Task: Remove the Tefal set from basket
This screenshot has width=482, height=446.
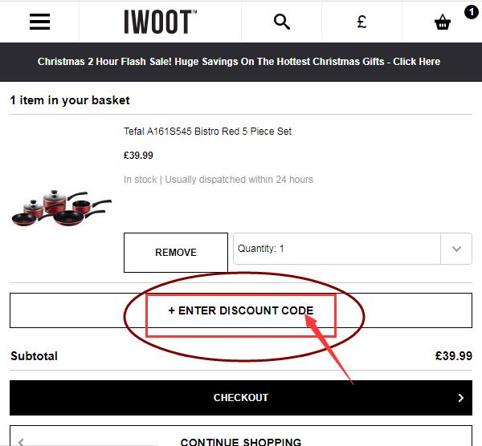Action: [x=176, y=253]
